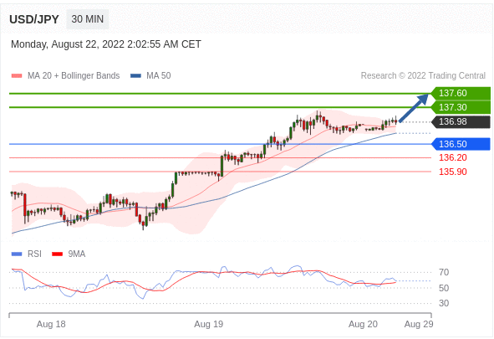Click the 30 MIN timeframe badge
The width and height of the screenshot is (494, 339).
click(87, 19)
